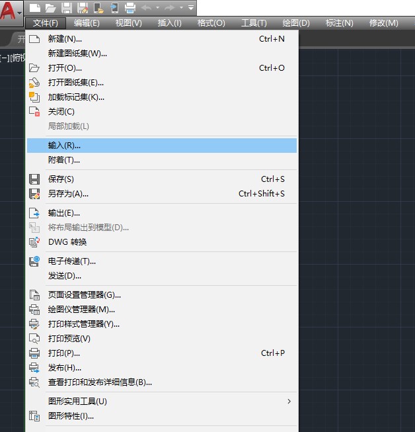The image size is (415, 432).
Task: Click the 另存为(A) icon in menu
Action: click(x=34, y=194)
